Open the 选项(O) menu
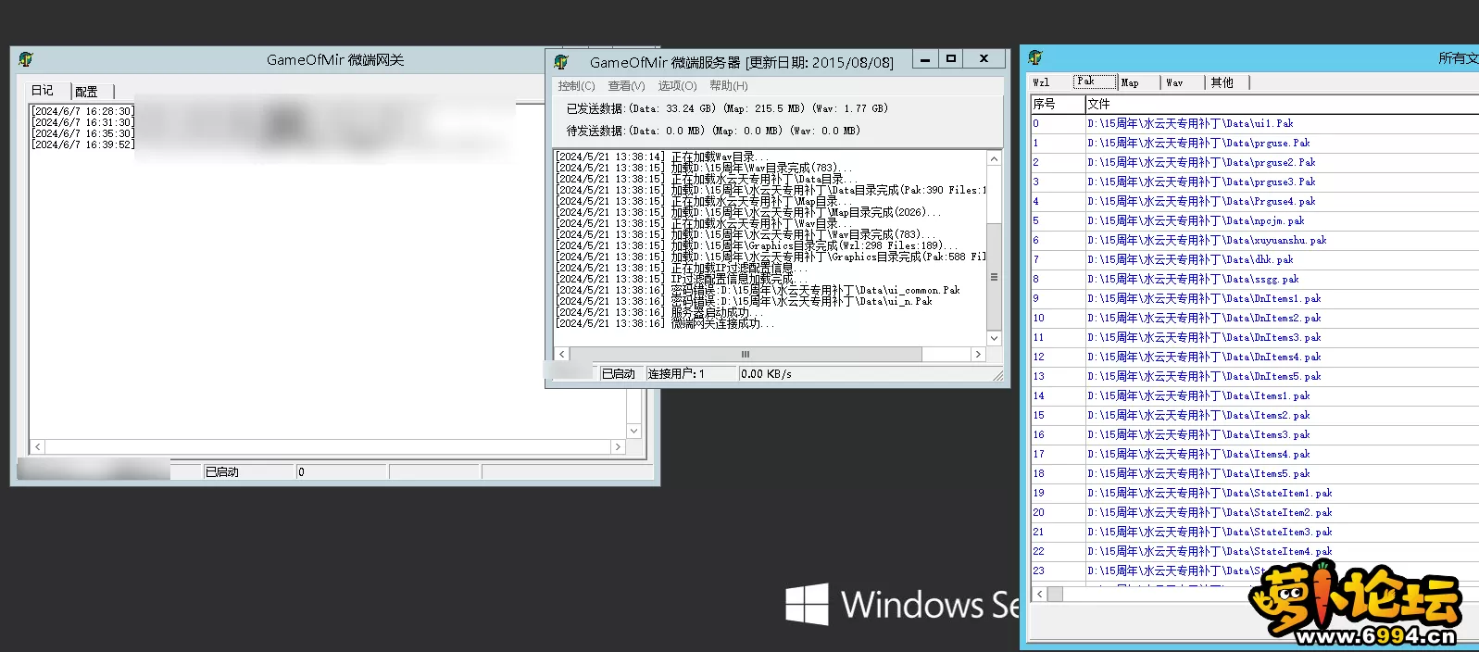The image size is (1479, 652). (677, 86)
